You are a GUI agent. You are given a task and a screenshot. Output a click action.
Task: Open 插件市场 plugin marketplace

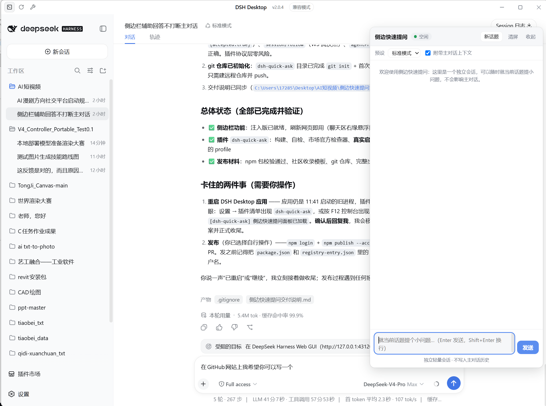click(x=25, y=374)
